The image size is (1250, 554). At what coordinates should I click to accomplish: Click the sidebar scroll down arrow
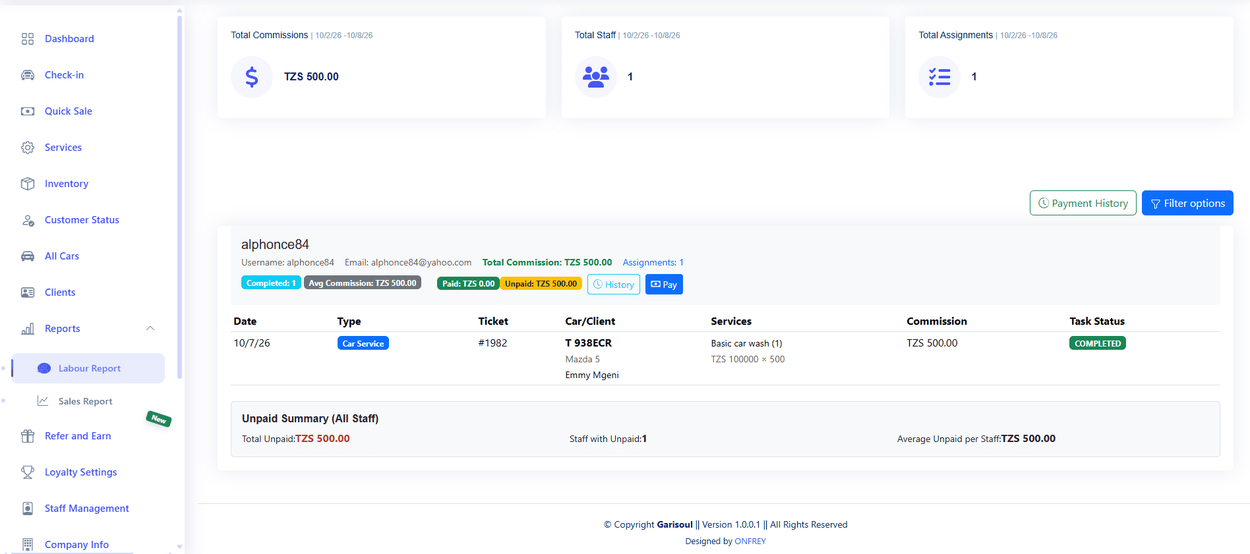coord(179,547)
